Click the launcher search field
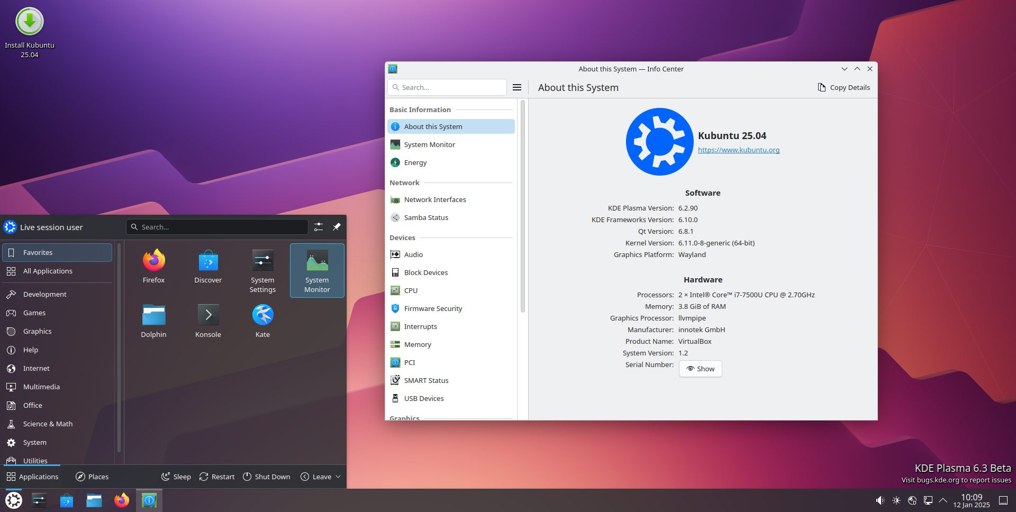1016x512 pixels. coord(217,227)
